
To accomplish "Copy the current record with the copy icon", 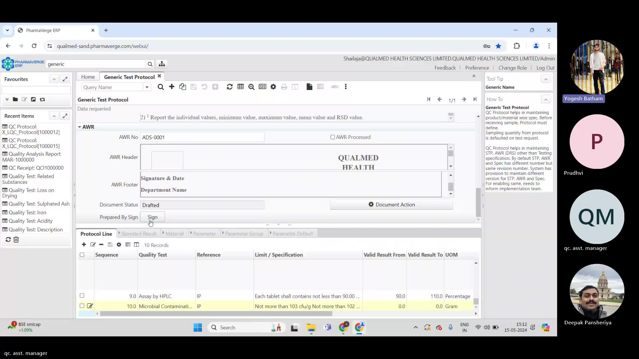I will [182, 87].
